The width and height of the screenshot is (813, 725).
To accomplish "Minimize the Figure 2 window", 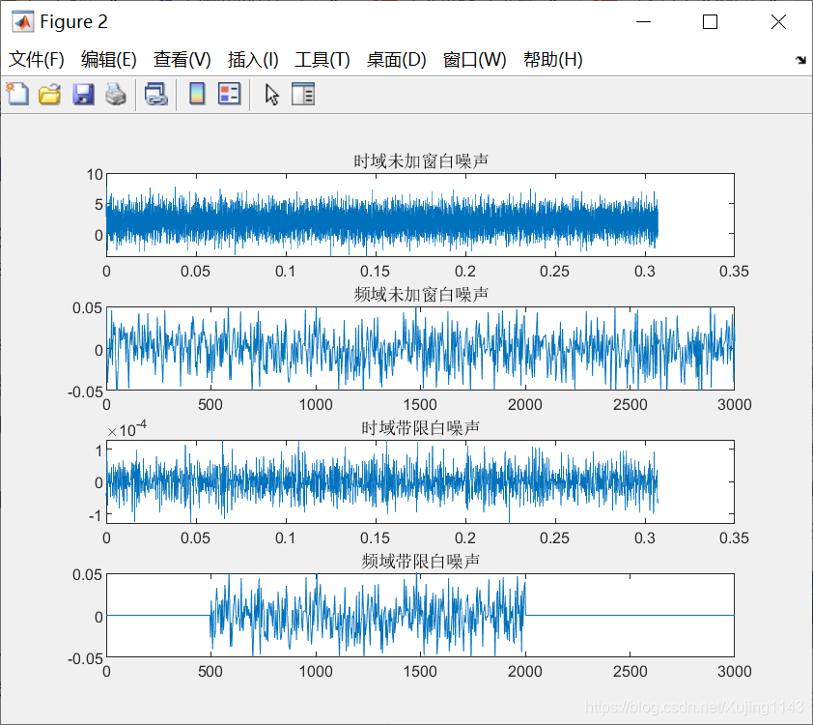I will tap(643, 22).
